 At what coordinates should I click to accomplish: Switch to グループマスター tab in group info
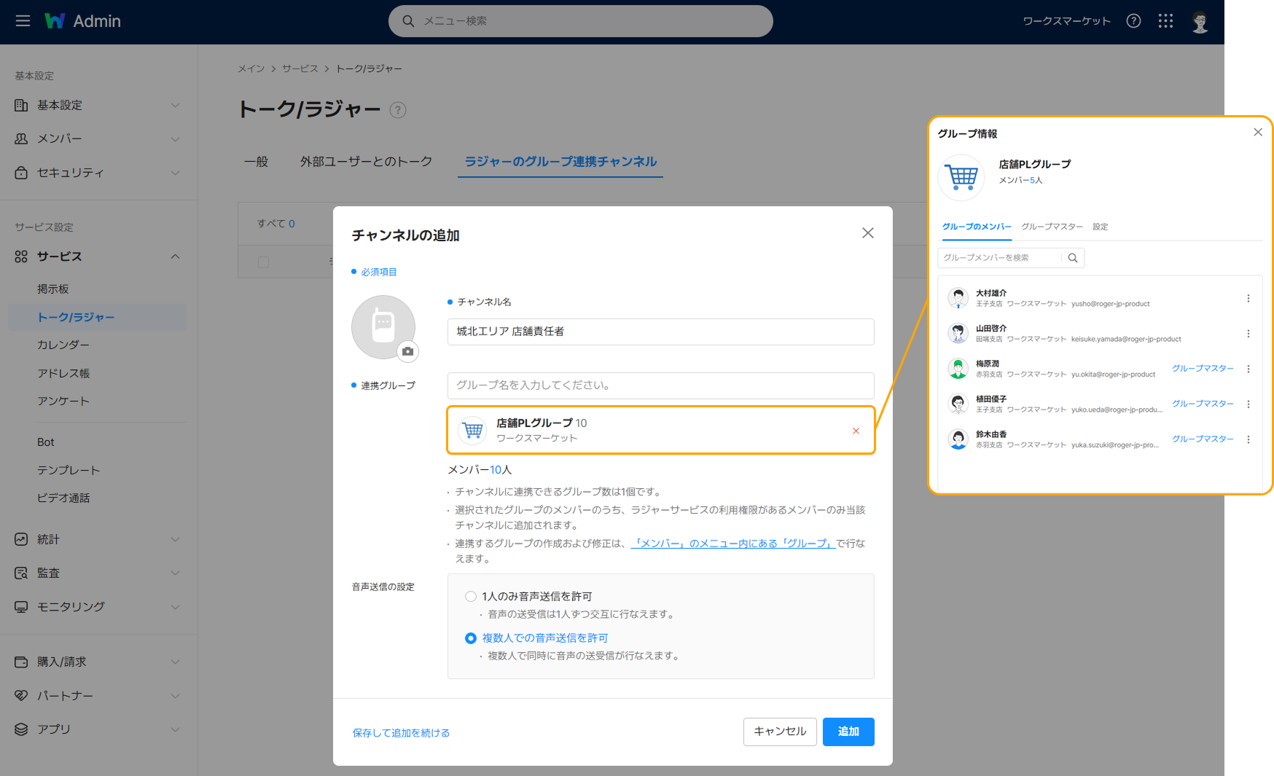coord(1051,227)
